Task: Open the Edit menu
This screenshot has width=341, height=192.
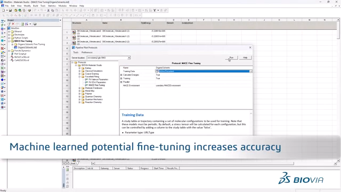Action: [x=13, y=6]
